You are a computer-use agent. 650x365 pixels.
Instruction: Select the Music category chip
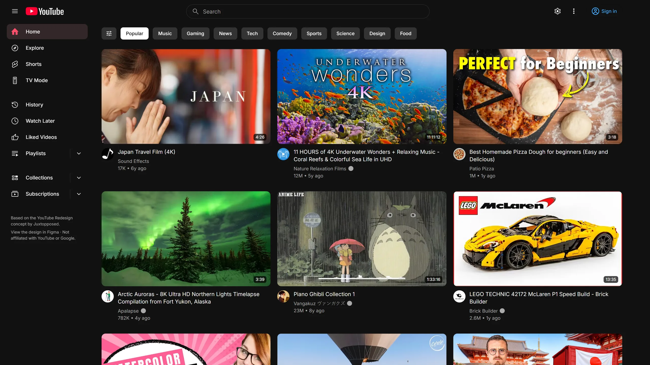pyautogui.click(x=165, y=33)
